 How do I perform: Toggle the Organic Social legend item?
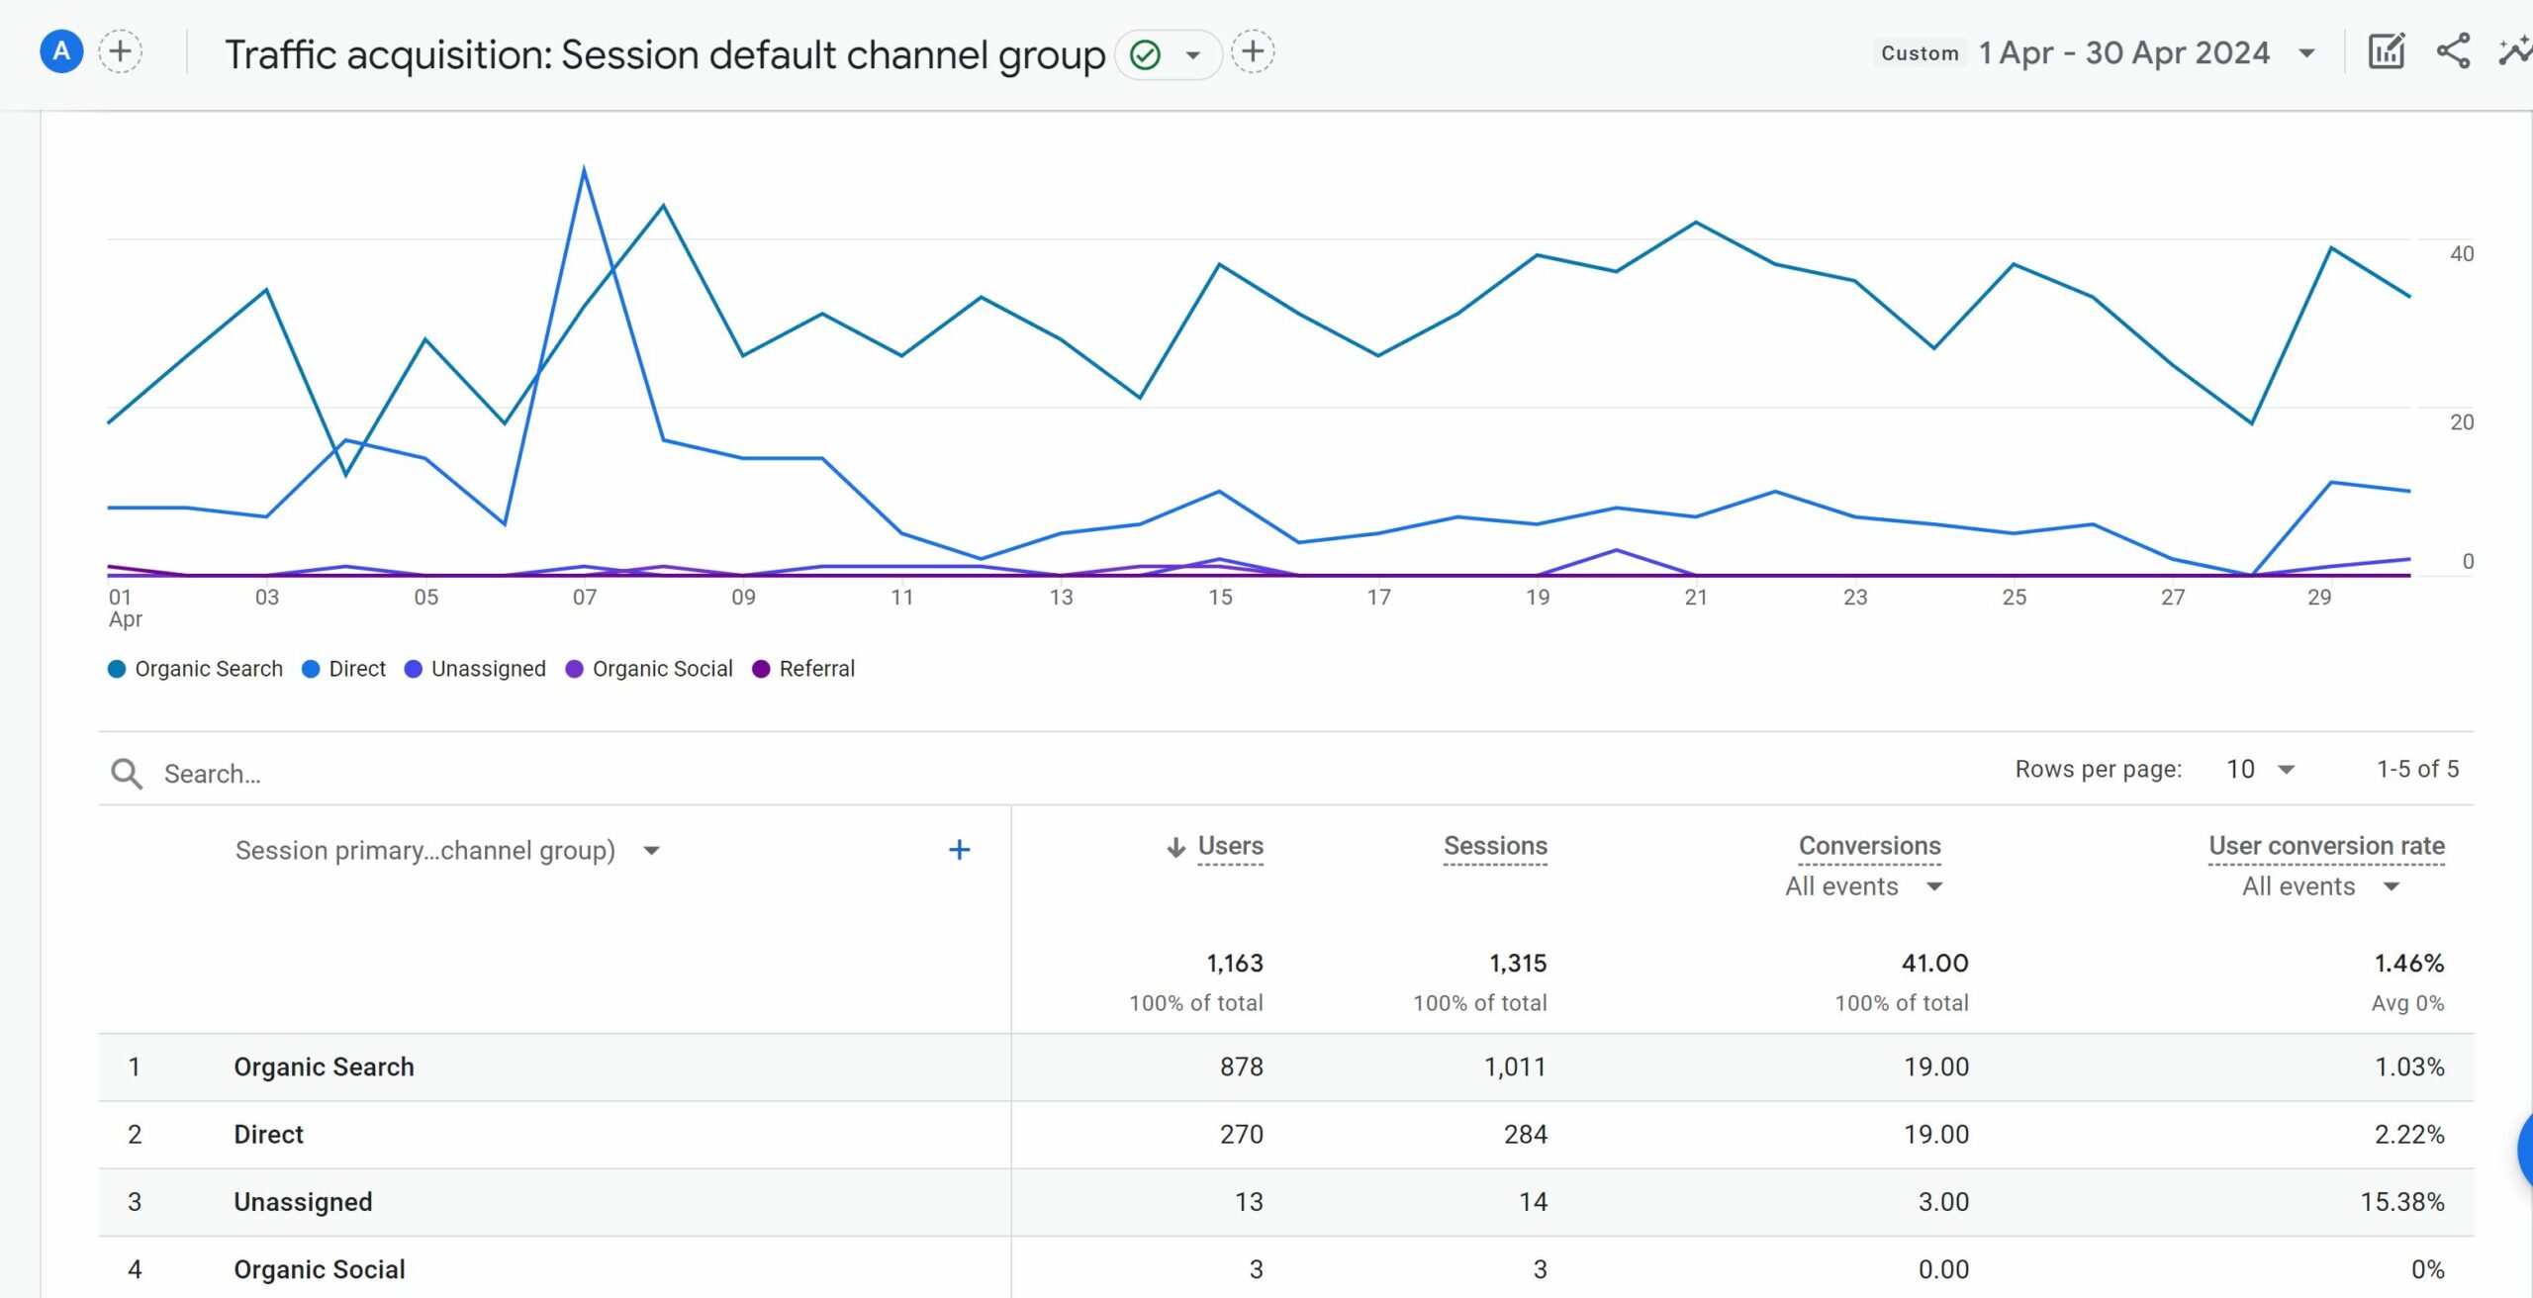tap(649, 669)
